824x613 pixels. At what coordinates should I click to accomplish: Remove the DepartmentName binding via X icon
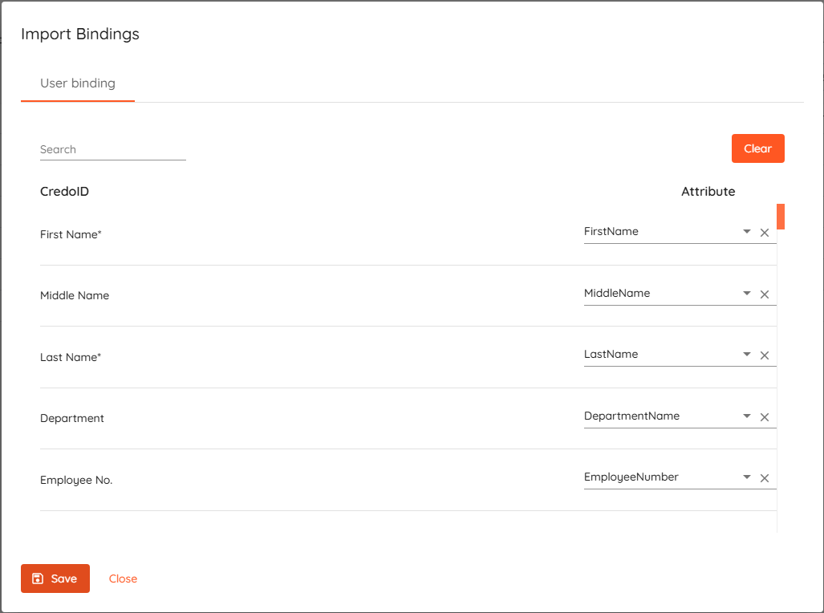[765, 417]
